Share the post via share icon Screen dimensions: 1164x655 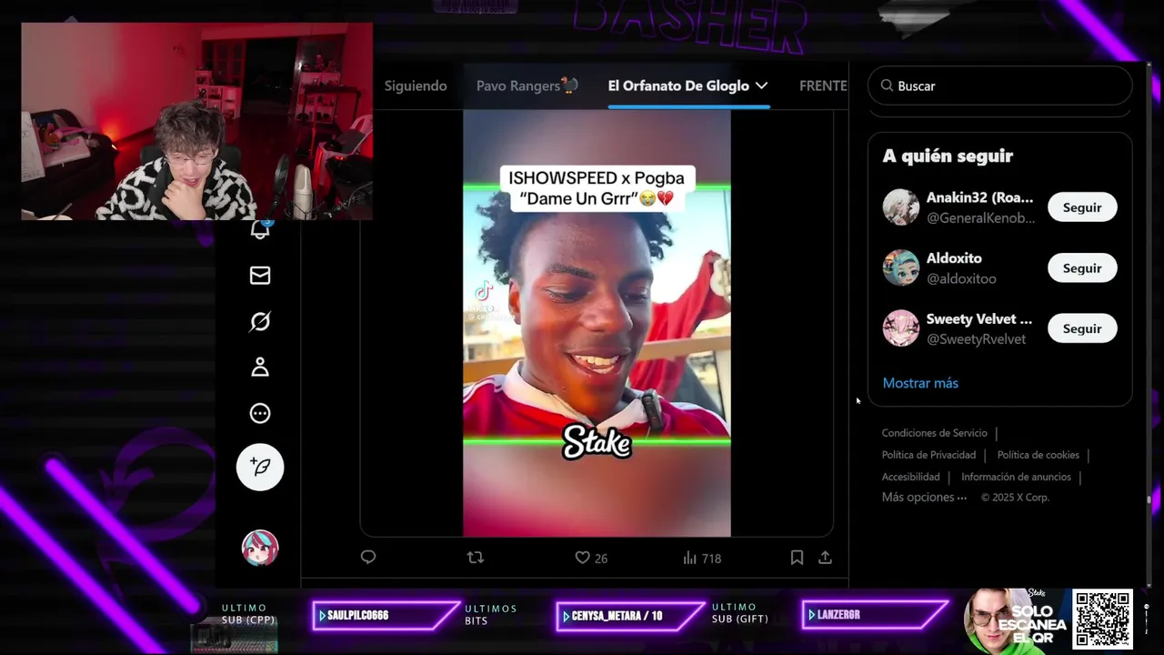tap(825, 557)
